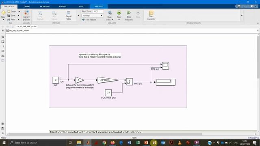Select the Display block showing 1

(x=165, y=82)
